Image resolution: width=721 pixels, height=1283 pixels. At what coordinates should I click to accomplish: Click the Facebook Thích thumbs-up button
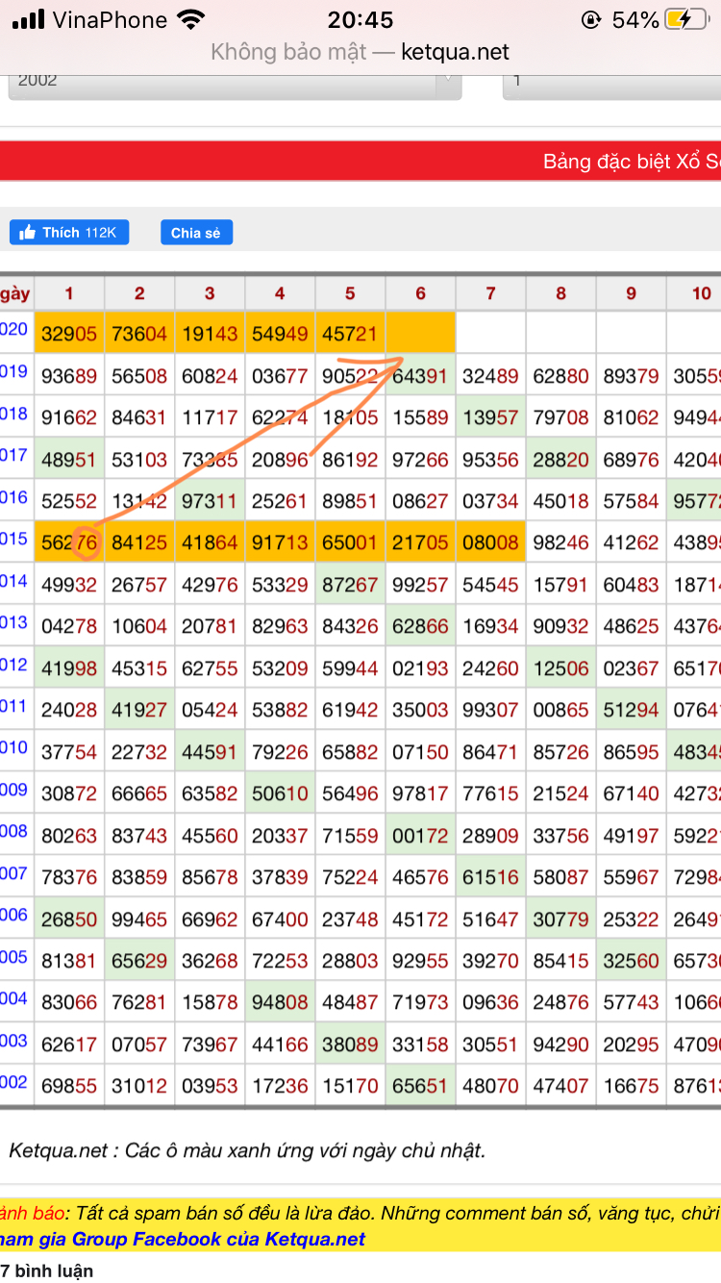[x=69, y=233]
